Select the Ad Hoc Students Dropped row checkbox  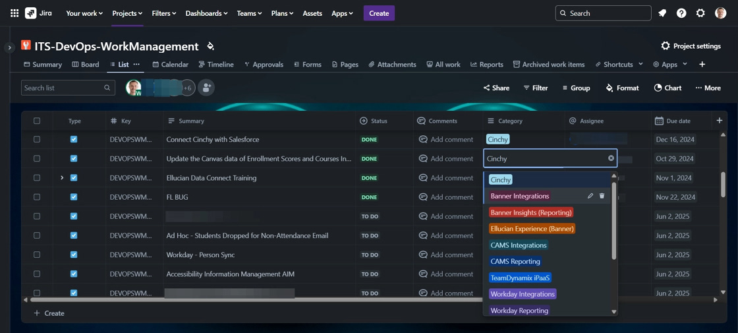[x=37, y=235]
